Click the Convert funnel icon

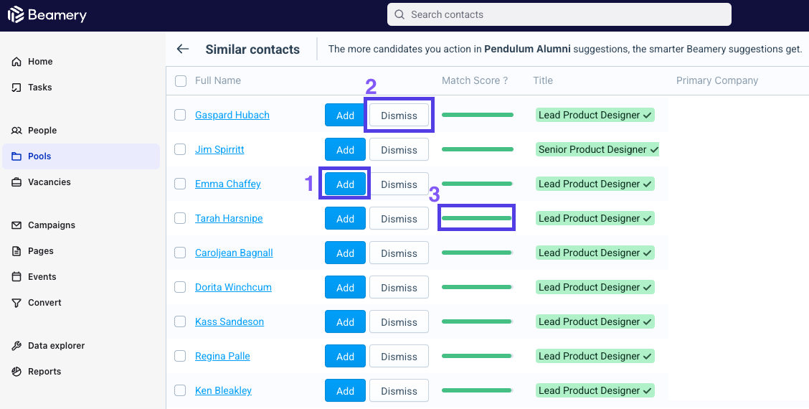click(16, 303)
